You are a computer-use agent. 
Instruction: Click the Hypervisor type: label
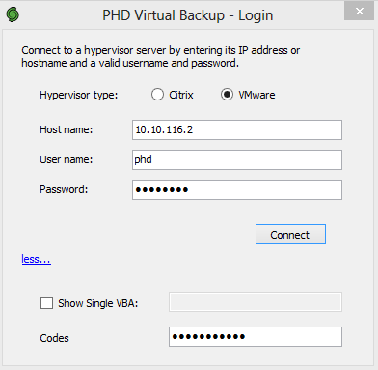tap(79, 95)
